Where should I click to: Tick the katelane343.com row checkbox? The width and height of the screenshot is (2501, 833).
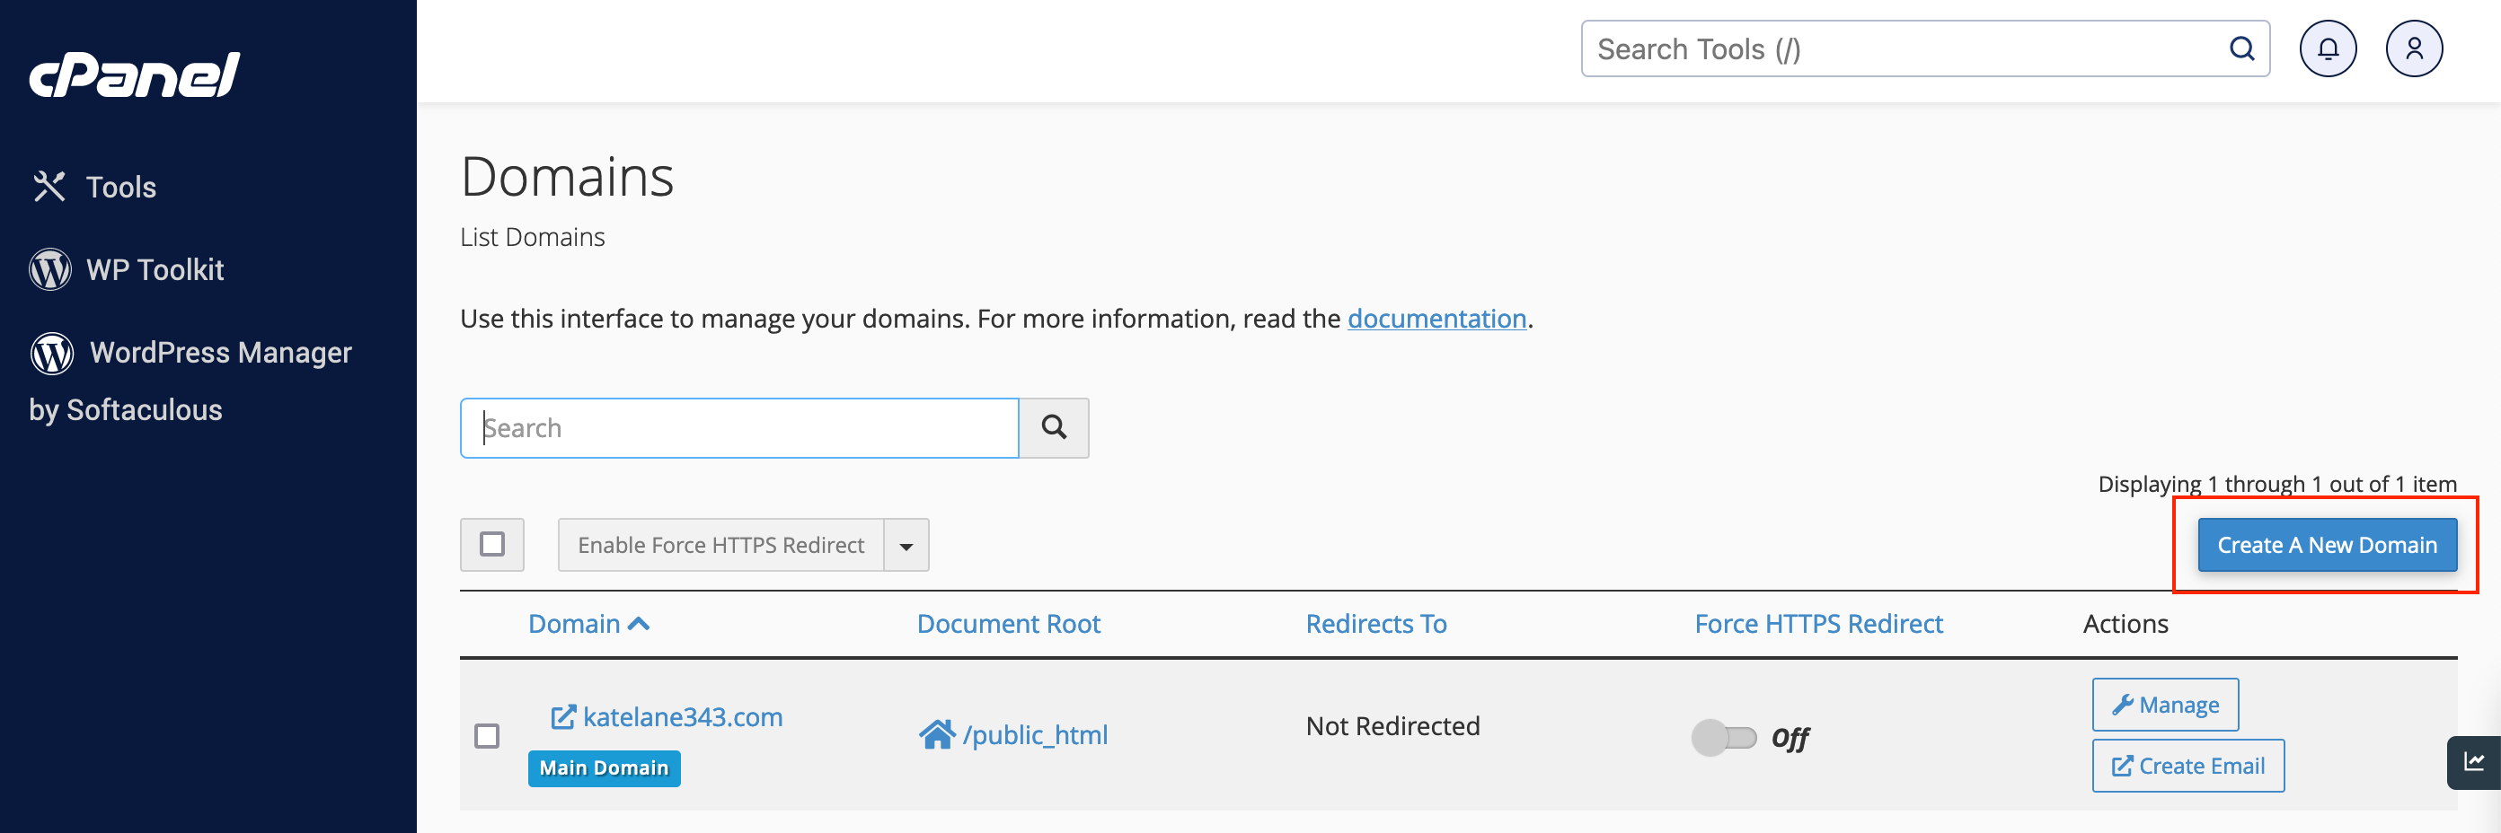pos(486,736)
